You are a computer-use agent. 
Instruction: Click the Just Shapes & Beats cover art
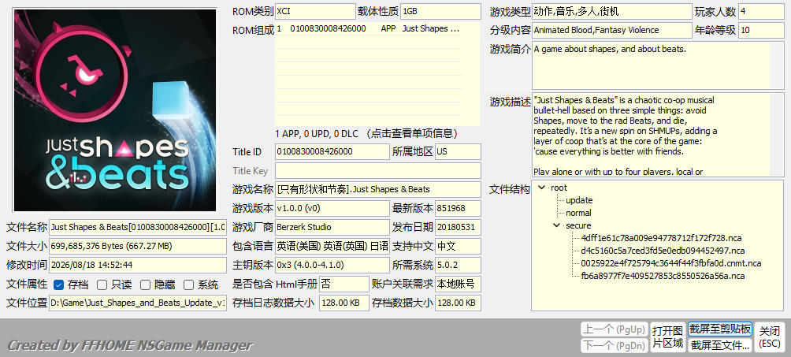[x=115, y=110]
